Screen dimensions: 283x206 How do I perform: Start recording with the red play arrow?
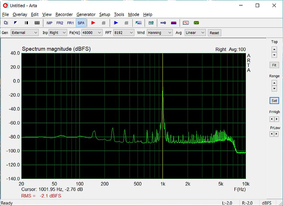pyautogui.click(x=93, y=23)
